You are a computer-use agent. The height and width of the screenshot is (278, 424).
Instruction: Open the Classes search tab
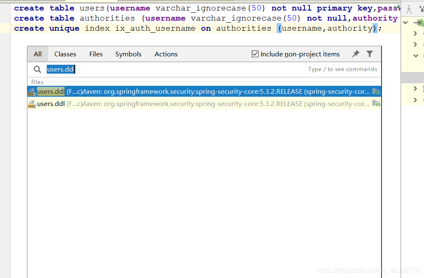[x=65, y=54]
